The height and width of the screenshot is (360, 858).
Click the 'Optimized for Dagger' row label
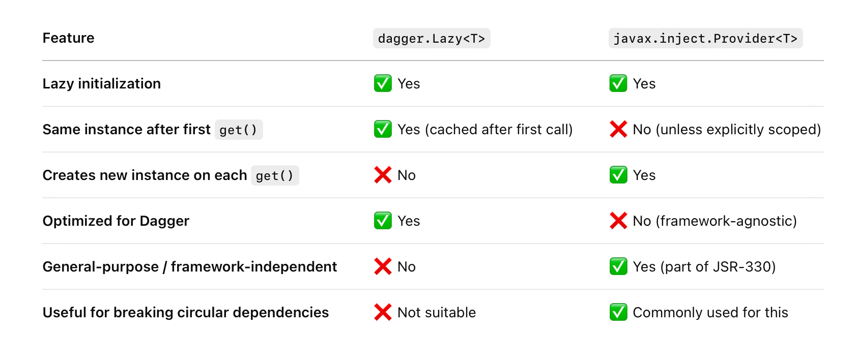(116, 221)
